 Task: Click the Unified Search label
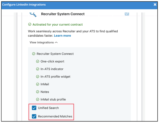click(48, 108)
